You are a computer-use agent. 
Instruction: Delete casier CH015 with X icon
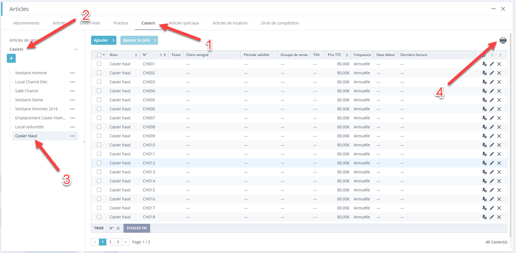point(499,190)
